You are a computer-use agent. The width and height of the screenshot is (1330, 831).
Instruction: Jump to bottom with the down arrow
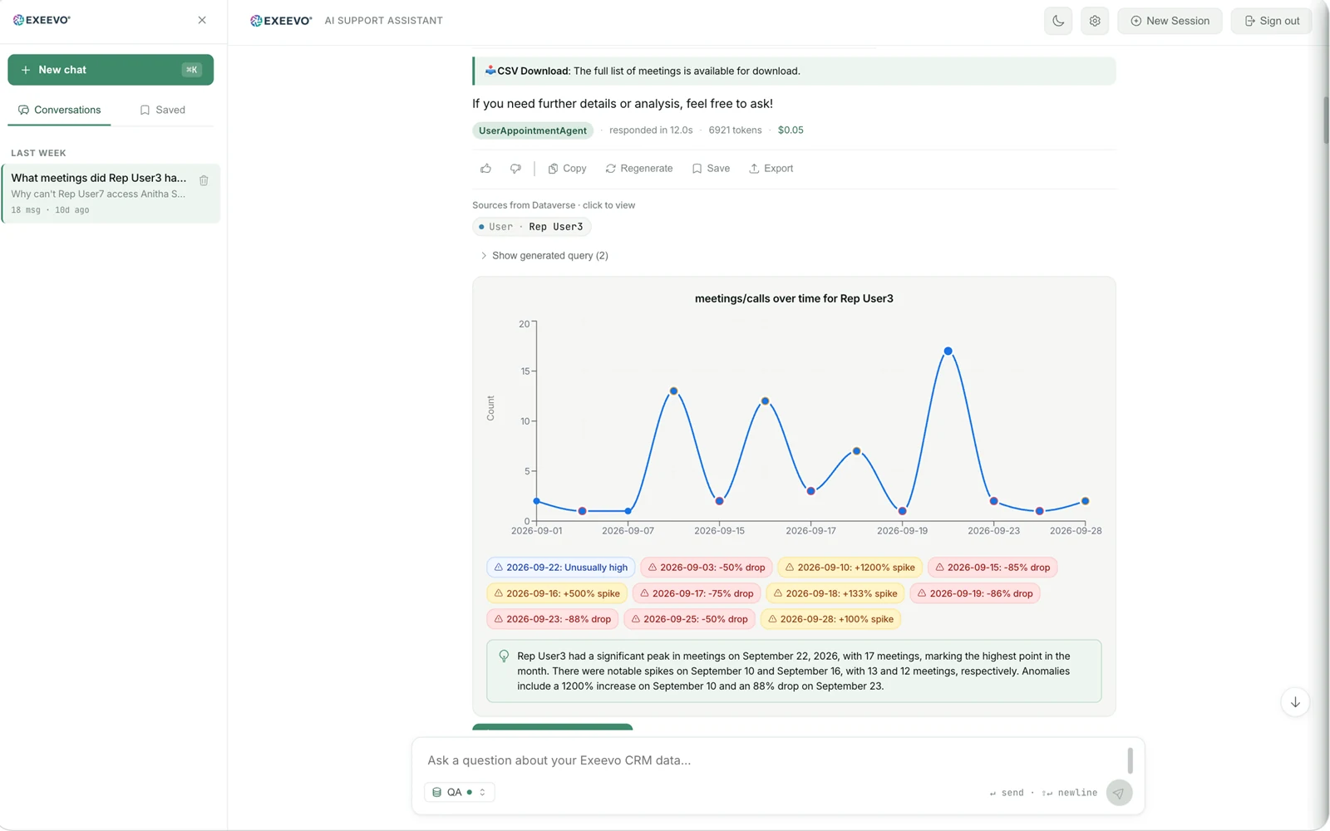click(x=1295, y=702)
